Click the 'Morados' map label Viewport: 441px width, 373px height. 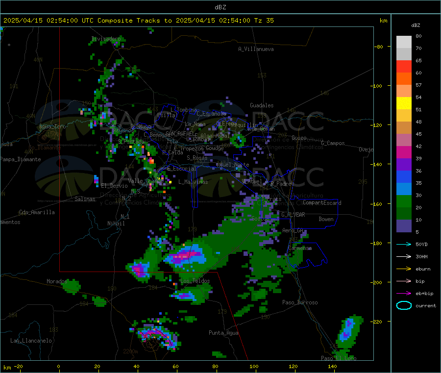click(57, 281)
